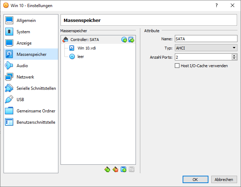The height and width of the screenshot is (187, 241).
Task: Open the Anzeige settings category
Action: coord(31,43)
